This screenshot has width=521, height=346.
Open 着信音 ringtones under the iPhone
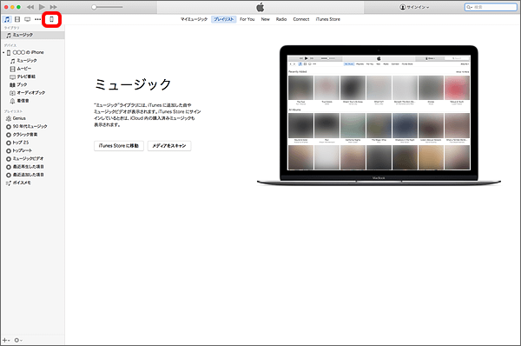(x=33, y=101)
